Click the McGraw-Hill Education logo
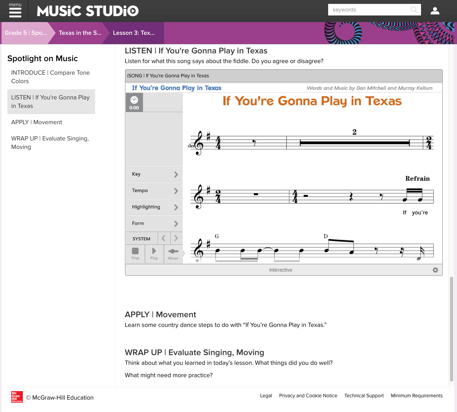Screen dimensions: 457x412 (17, 397)
